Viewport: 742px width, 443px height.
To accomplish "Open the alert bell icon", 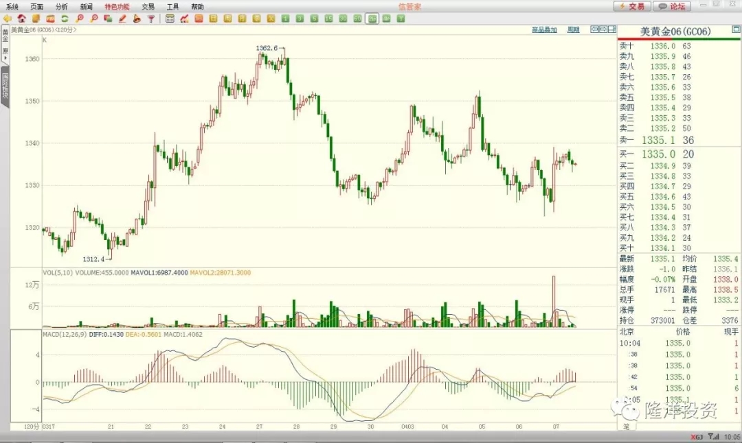I will coord(137,19).
